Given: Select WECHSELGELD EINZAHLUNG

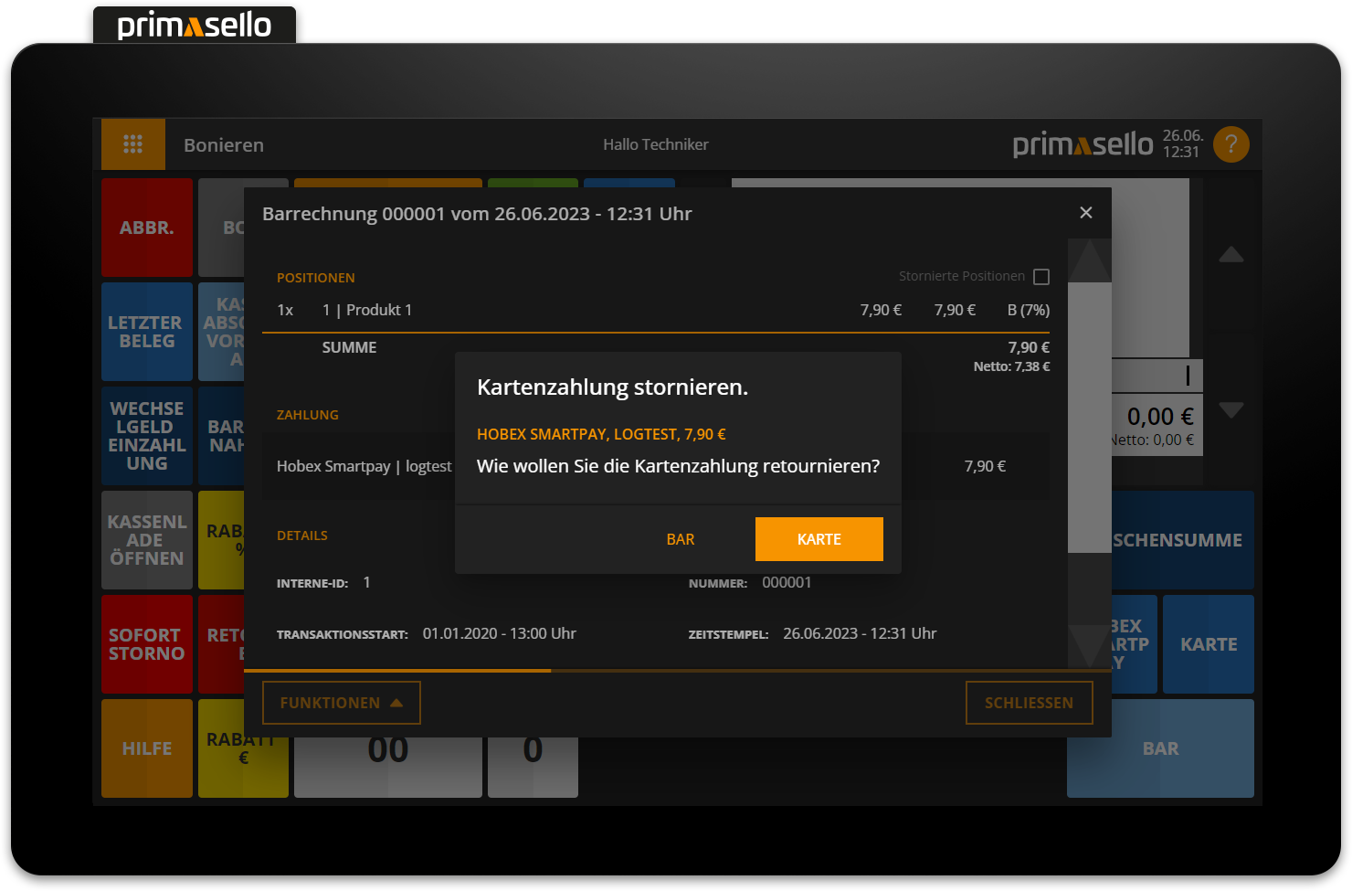Looking at the screenshot, I should (146, 435).
